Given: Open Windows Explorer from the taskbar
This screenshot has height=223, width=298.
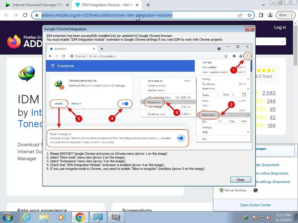Looking at the screenshot, I should (x=44, y=217).
